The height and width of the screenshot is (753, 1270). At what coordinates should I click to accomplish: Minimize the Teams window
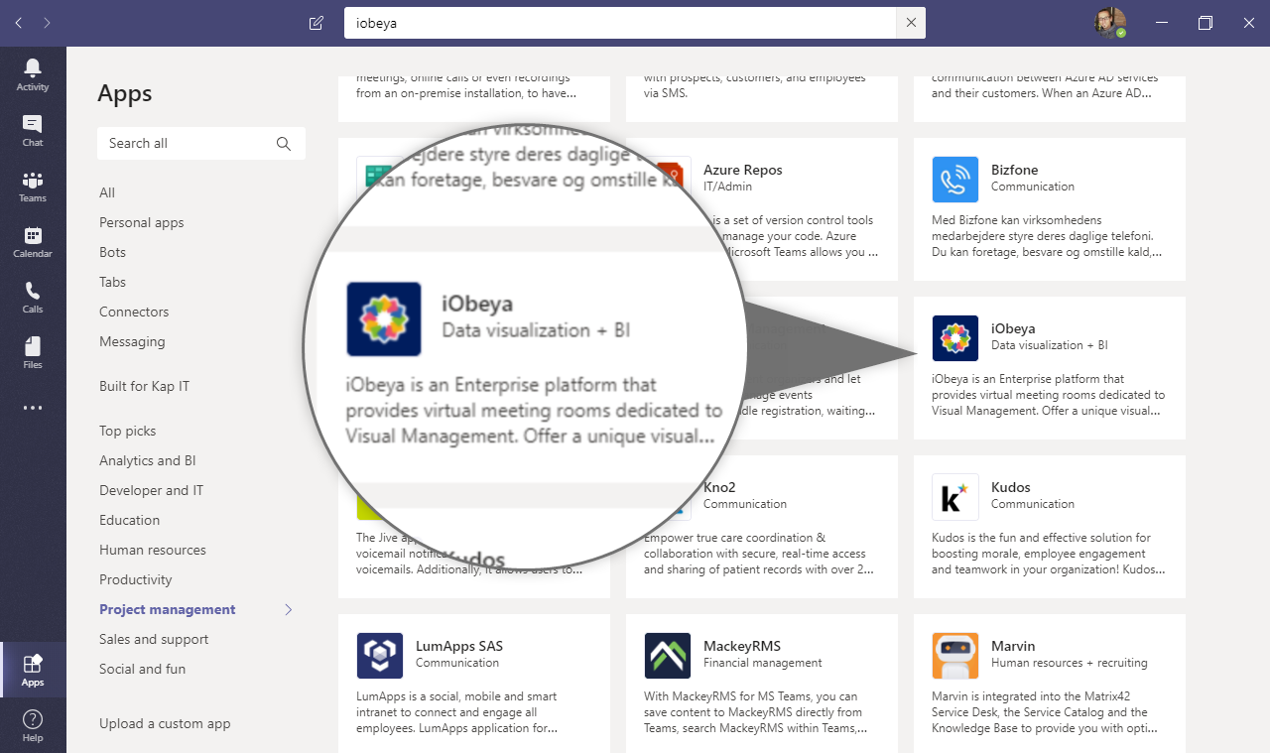pos(1161,23)
